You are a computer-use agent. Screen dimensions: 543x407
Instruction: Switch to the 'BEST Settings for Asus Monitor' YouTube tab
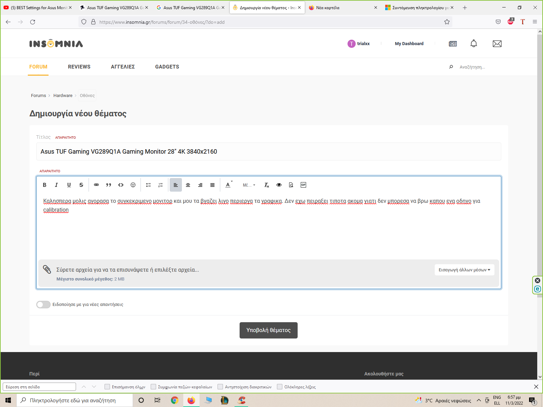38,7
